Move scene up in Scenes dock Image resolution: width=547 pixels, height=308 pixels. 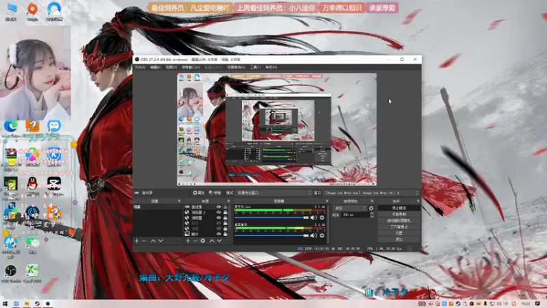[153, 241]
